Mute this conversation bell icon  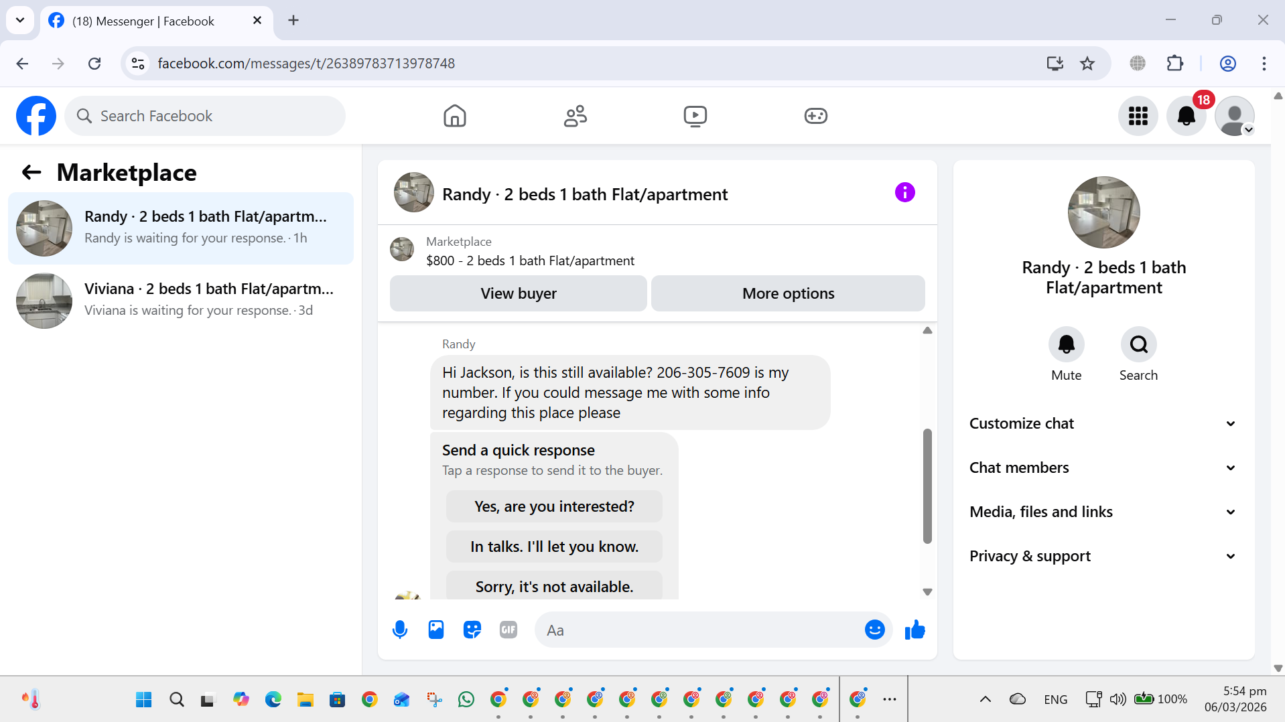click(1066, 344)
